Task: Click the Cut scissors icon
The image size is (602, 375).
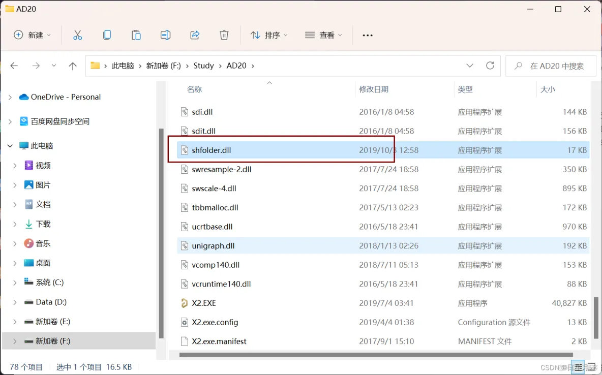Action: pos(78,35)
